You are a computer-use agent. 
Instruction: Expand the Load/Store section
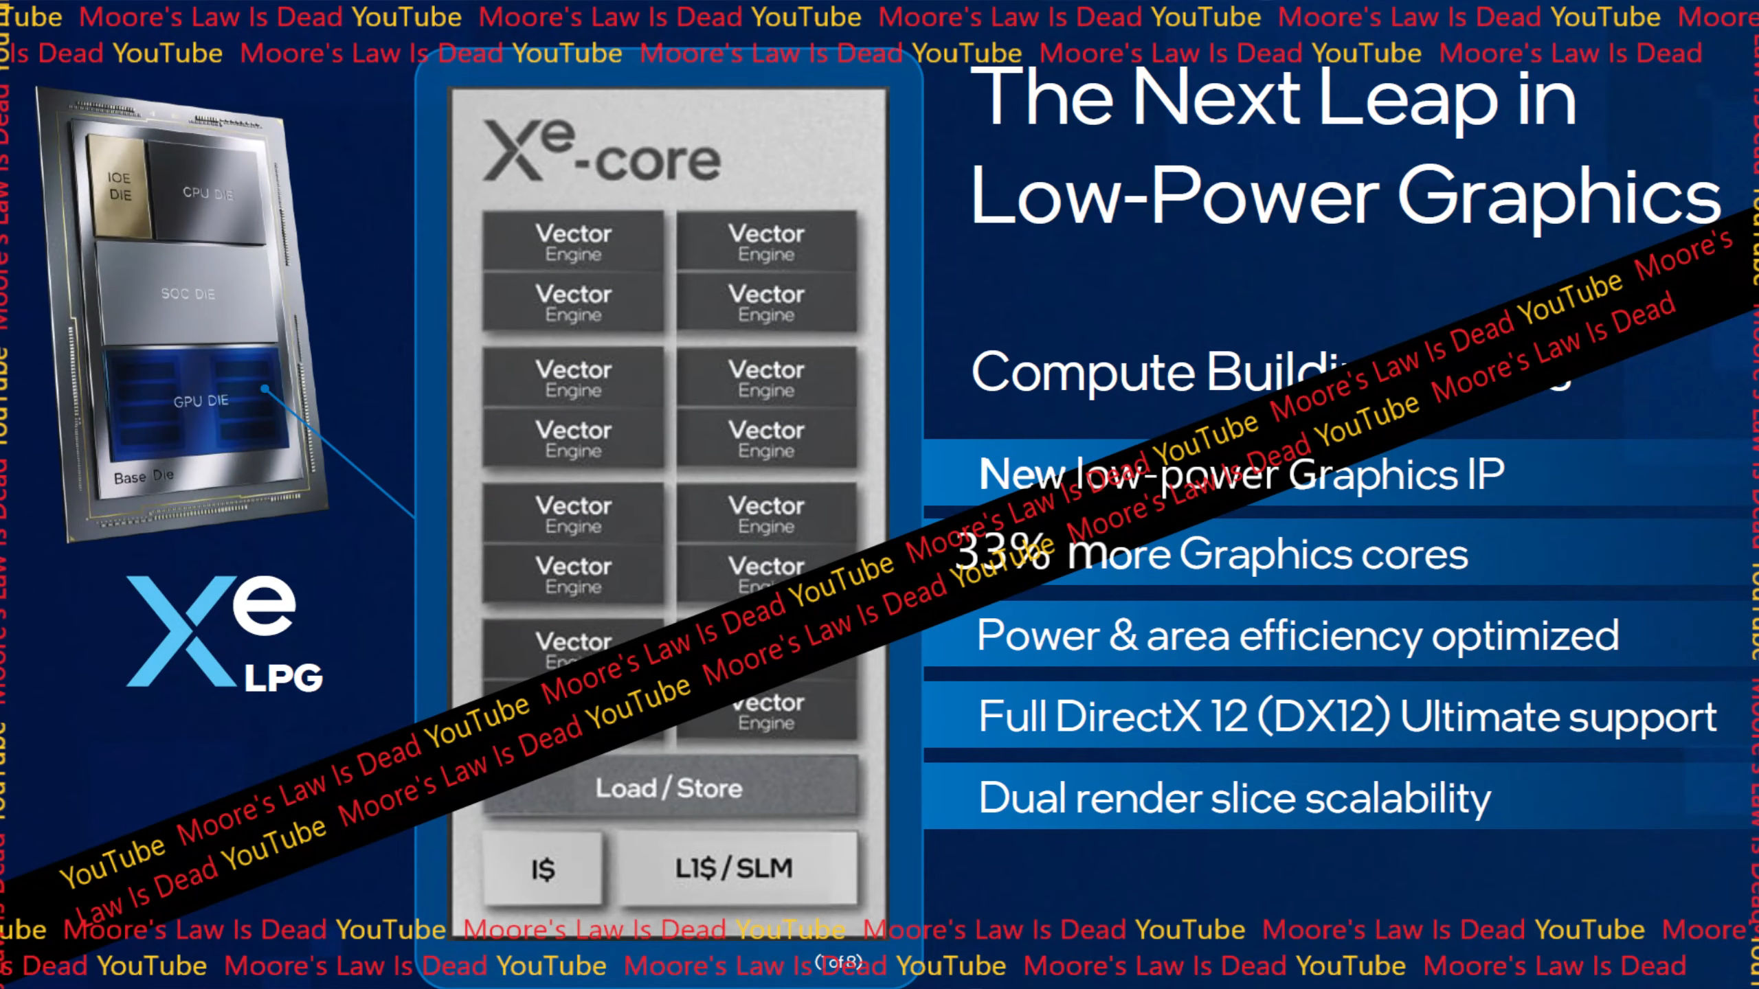click(x=669, y=786)
